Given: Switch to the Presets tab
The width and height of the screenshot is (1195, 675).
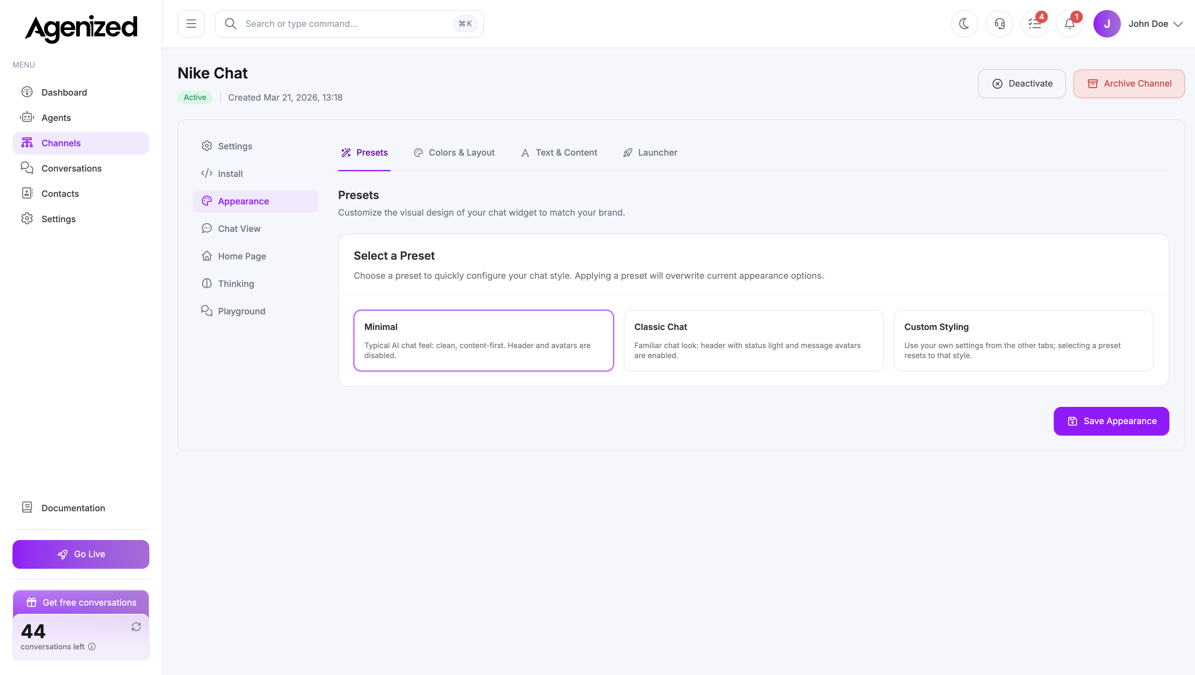Looking at the screenshot, I should pyautogui.click(x=364, y=152).
